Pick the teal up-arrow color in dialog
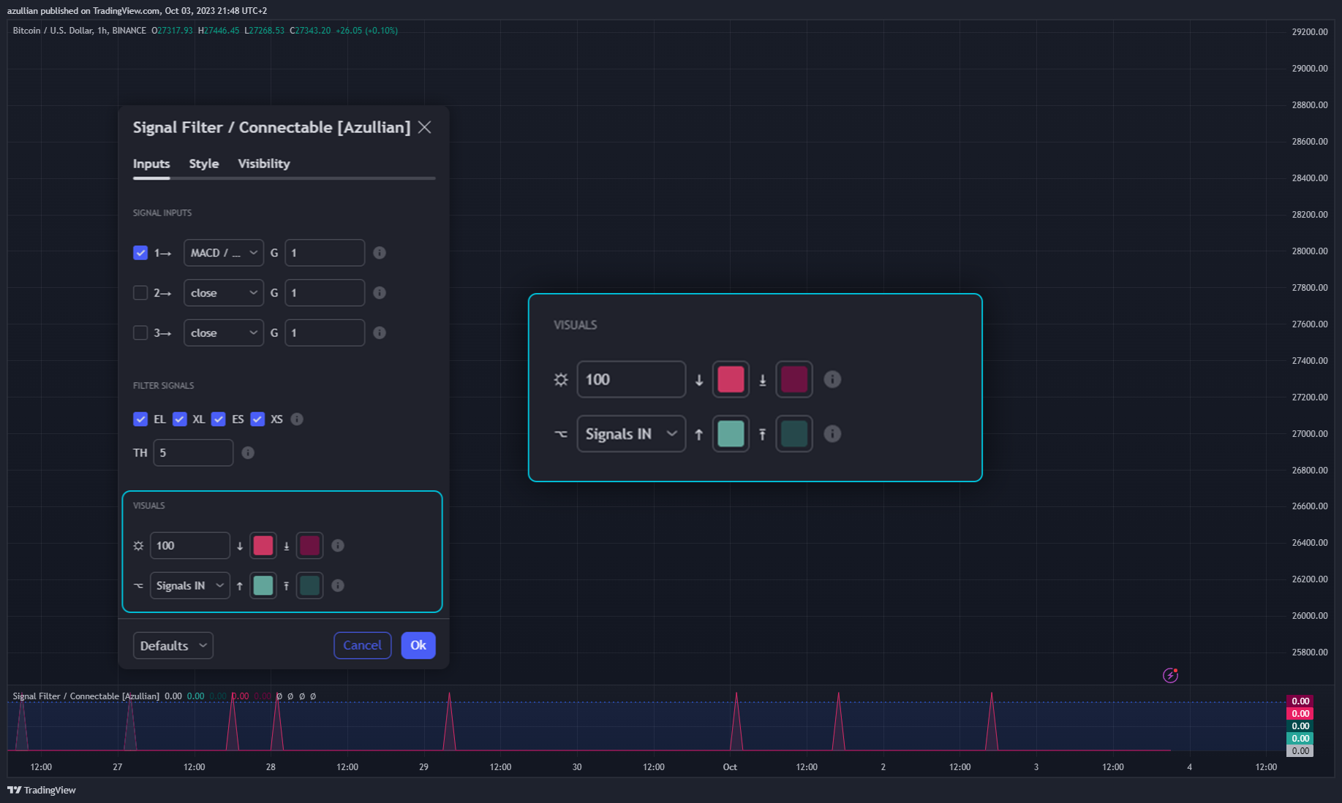 pos(263,586)
